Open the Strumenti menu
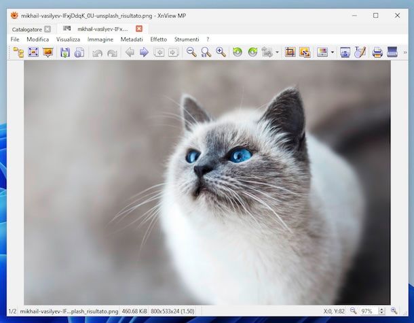The width and height of the screenshot is (414, 323). pyautogui.click(x=187, y=39)
